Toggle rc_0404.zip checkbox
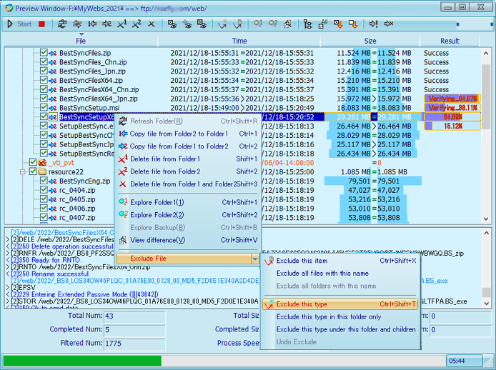The image size is (496, 370). click(44, 190)
